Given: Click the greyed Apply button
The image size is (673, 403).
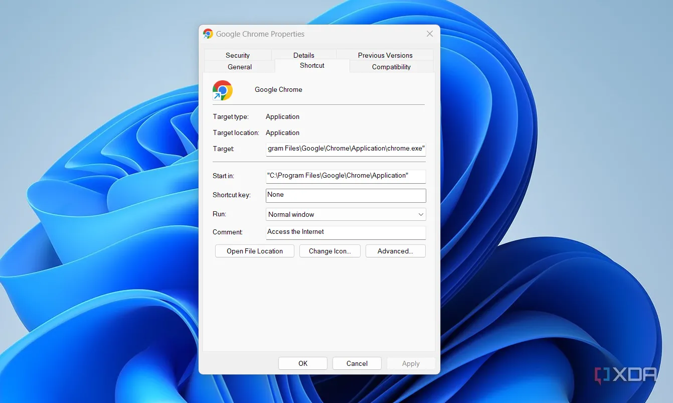Looking at the screenshot, I should (411, 363).
